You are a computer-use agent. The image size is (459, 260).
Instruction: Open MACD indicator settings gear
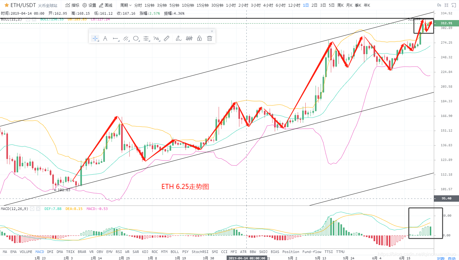pyautogui.click(x=32, y=209)
